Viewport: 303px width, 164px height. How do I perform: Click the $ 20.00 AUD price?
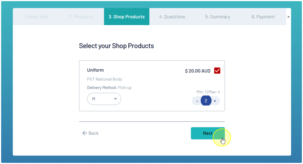coord(197,71)
